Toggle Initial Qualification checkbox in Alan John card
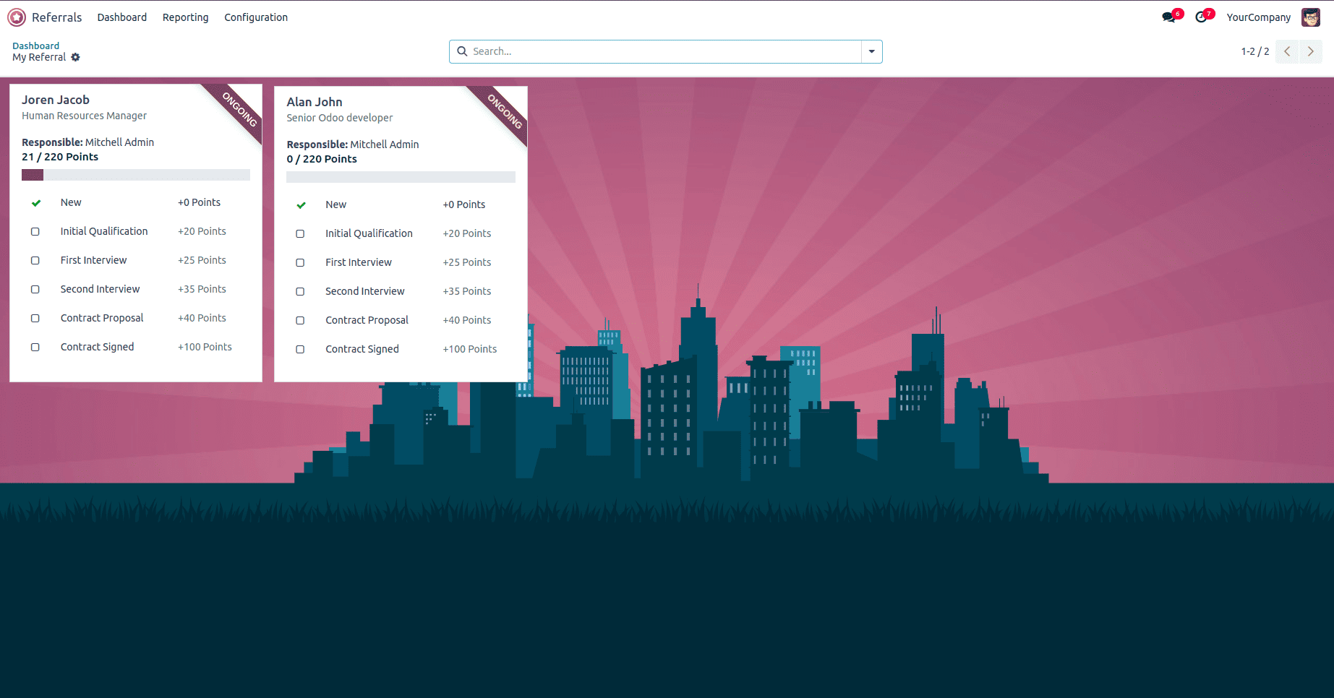This screenshot has height=698, width=1334. pos(300,234)
